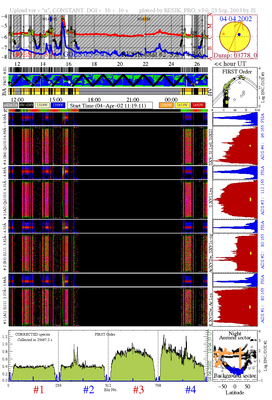
Task: Click the orange dot on the solar disk
Action: tap(223, 34)
